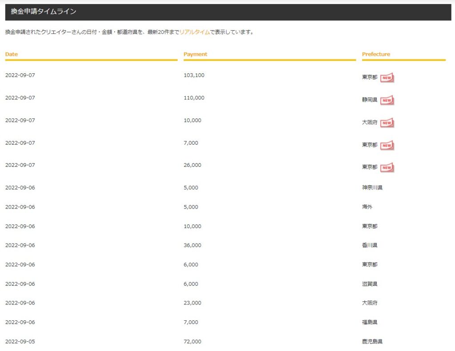Click the NEW badge beside the 26,000 payment
This screenshot has height=351, width=455.
tap(386, 168)
